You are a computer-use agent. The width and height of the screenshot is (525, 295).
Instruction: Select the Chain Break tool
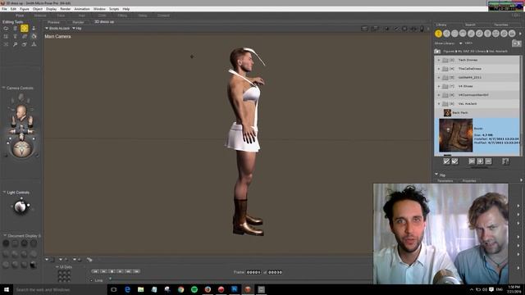(24, 36)
